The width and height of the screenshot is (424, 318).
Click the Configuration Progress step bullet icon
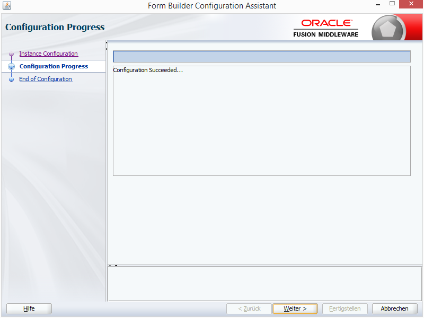11,66
